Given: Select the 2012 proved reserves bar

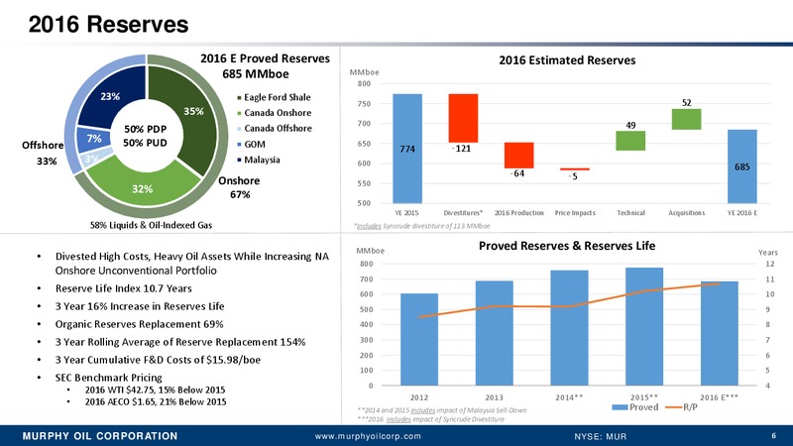Looking at the screenshot, I should [419, 339].
